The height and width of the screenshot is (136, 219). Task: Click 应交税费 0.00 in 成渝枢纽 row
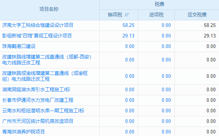[211, 76]
